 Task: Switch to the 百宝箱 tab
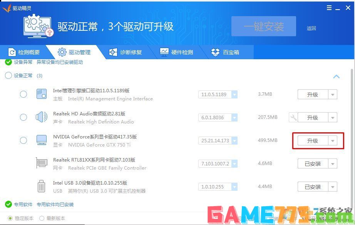[225, 52]
